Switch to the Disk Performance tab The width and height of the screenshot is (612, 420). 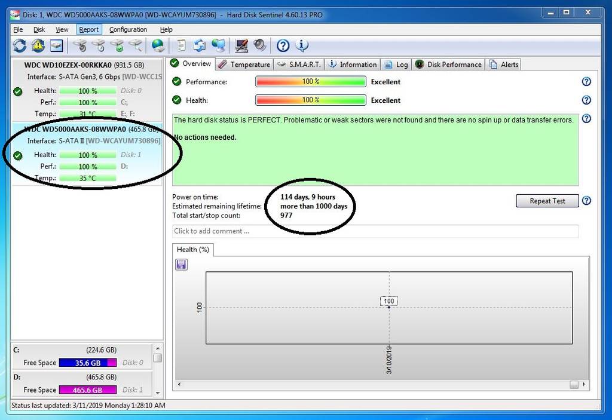(448, 65)
